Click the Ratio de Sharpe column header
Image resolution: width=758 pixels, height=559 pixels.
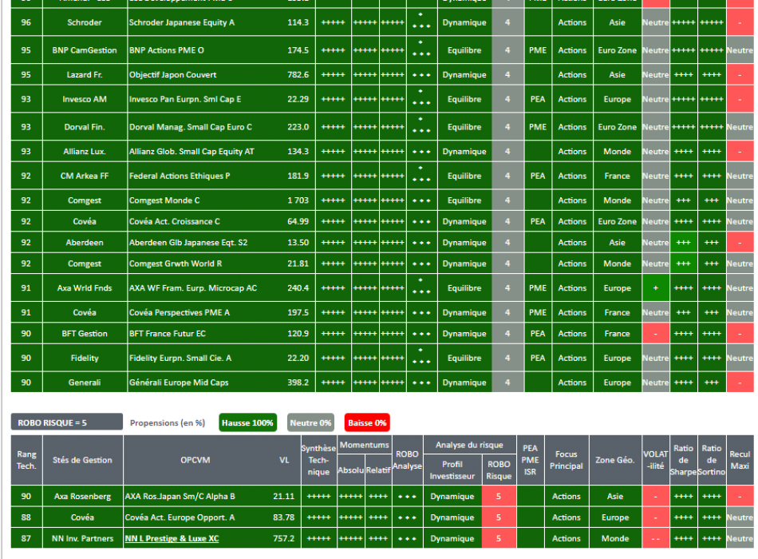point(683,460)
